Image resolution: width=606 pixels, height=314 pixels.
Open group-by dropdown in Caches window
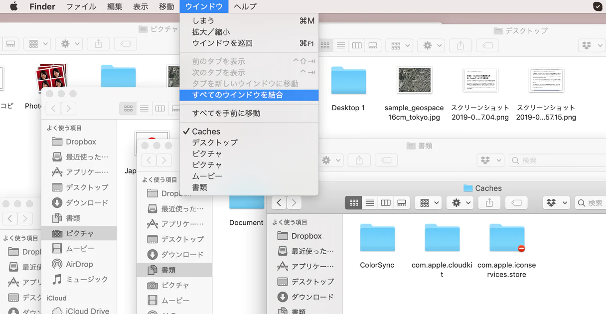429,203
